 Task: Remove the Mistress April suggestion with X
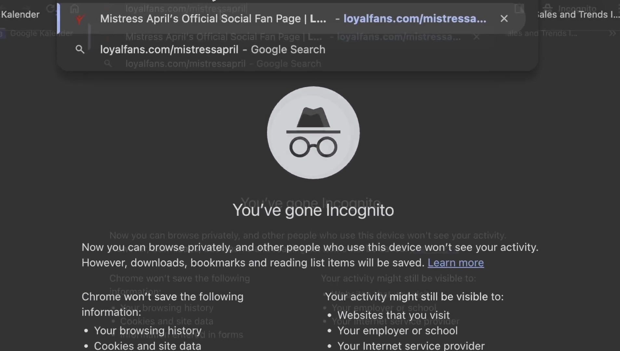coord(504,19)
